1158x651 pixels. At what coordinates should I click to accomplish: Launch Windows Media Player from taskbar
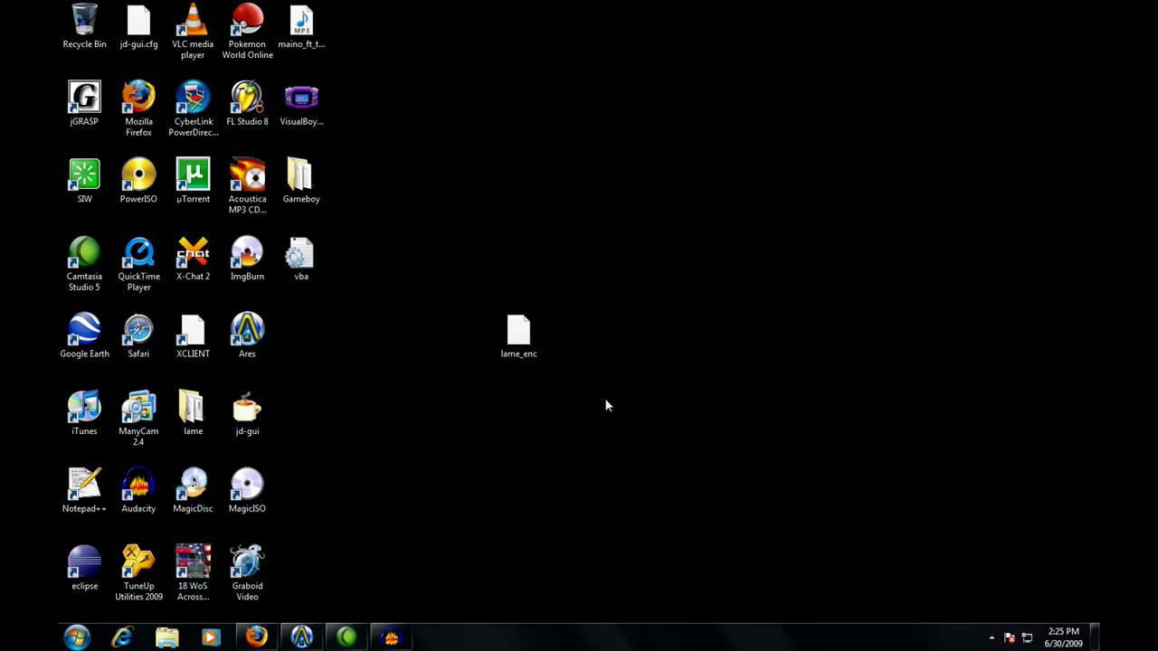pyautogui.click(x=211, y=637)
